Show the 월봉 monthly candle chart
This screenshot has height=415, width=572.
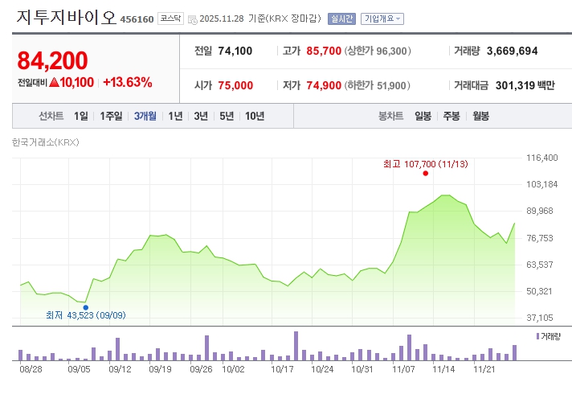pyautogui.click(x=480, y=116)
